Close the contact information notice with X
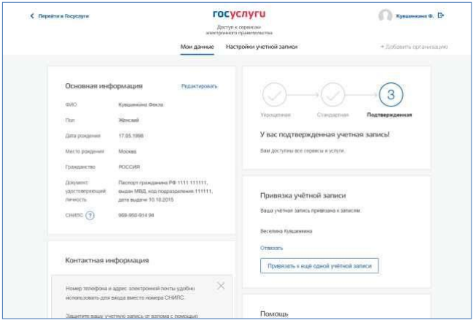The image size is (473, 323). pyautogui.click(x=221, y=284)
